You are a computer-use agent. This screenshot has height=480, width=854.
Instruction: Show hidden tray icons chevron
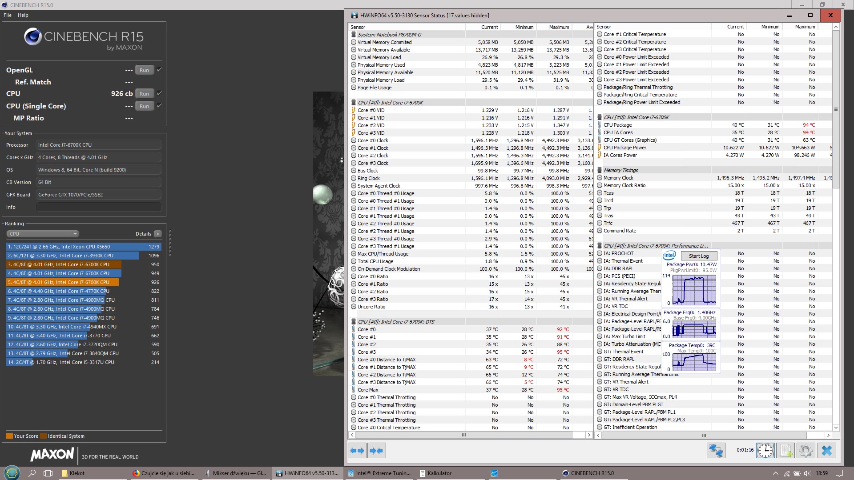(776, 473)
